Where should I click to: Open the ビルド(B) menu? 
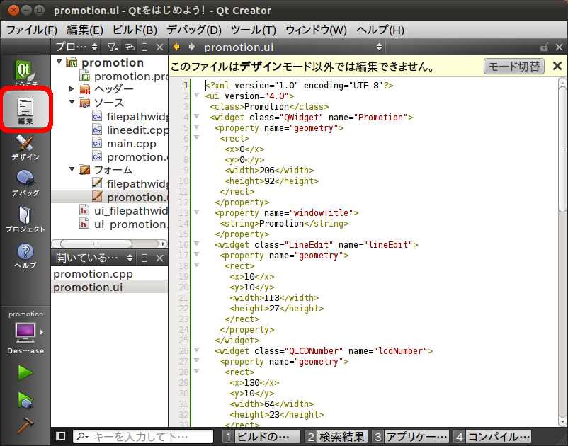(135, 30)
